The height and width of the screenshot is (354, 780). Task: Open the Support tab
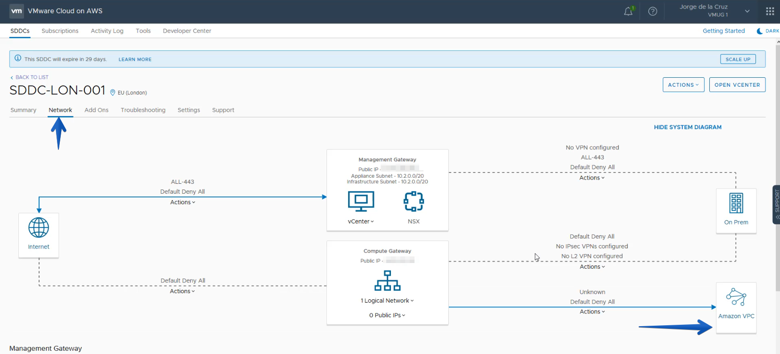point(223,110)
